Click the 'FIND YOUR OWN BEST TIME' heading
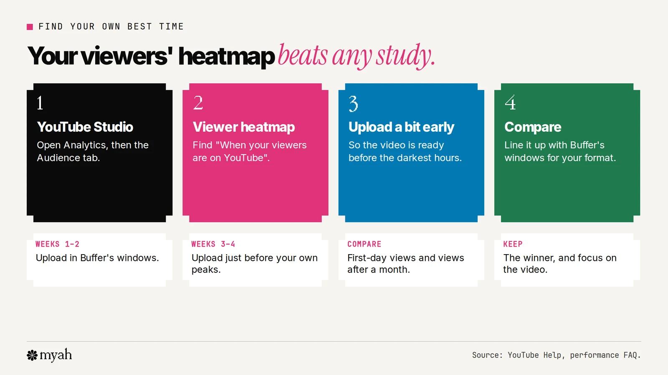 111,27
